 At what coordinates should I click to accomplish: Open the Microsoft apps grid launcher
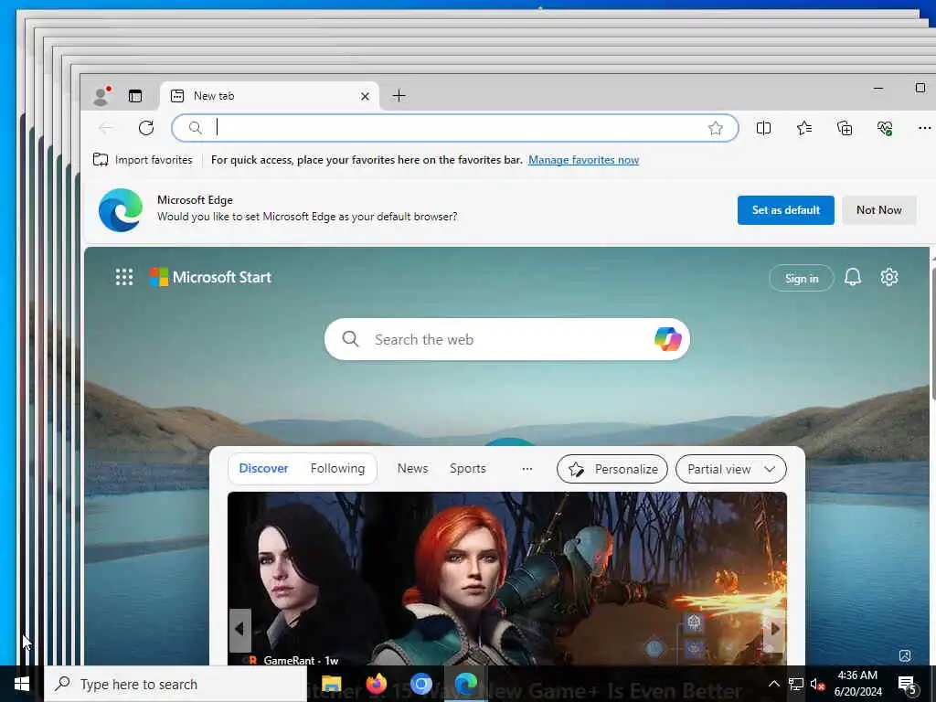coord(124,277)
